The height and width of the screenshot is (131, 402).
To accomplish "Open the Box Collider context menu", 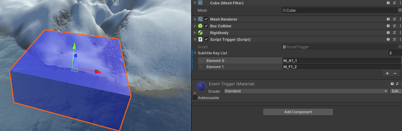I will (x=400, y=26).
